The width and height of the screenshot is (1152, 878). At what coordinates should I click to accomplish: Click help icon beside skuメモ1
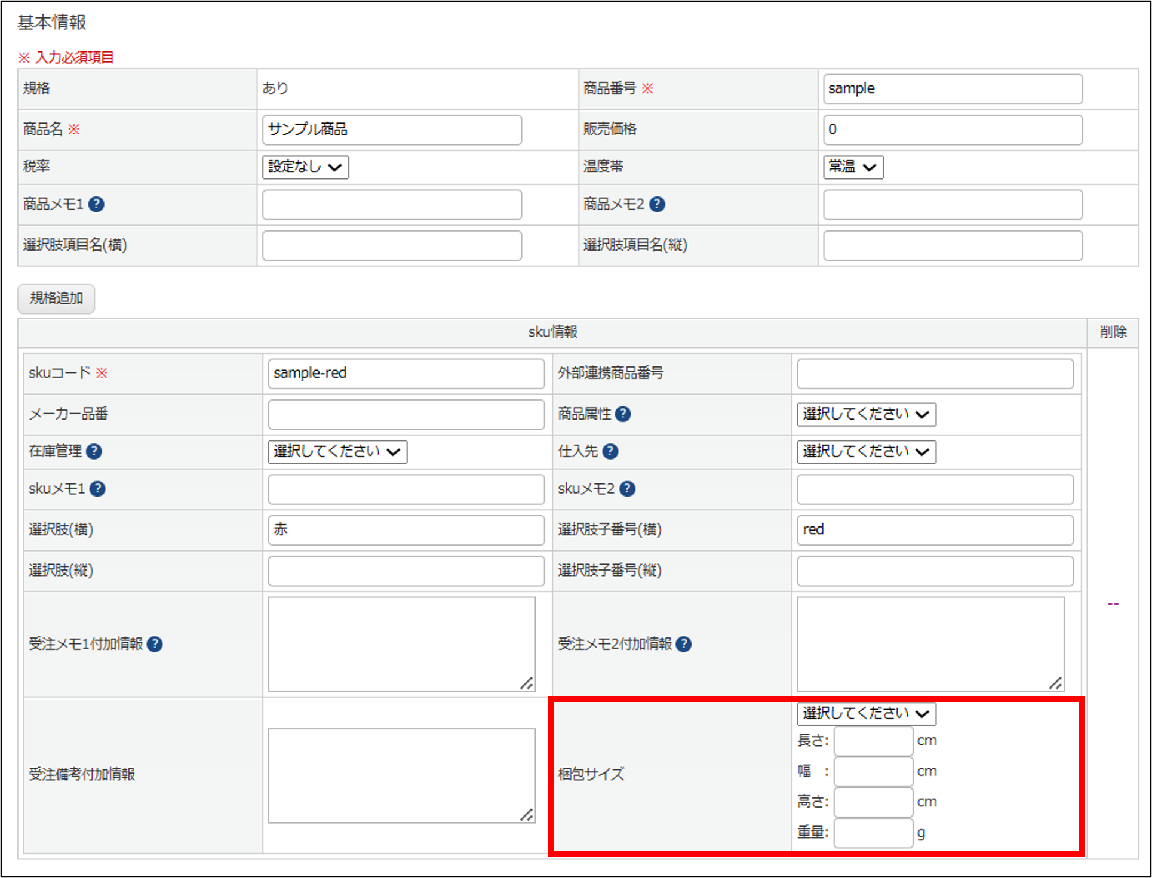97,489
